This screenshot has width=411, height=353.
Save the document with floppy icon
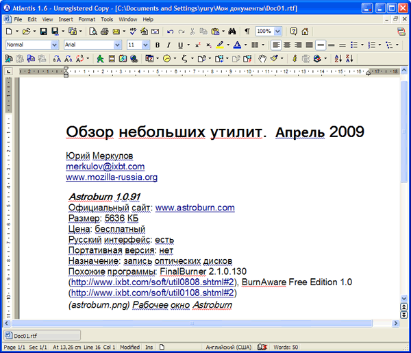point(43,32)
